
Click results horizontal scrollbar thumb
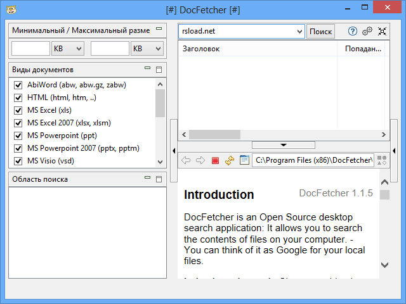coord(214,135)
